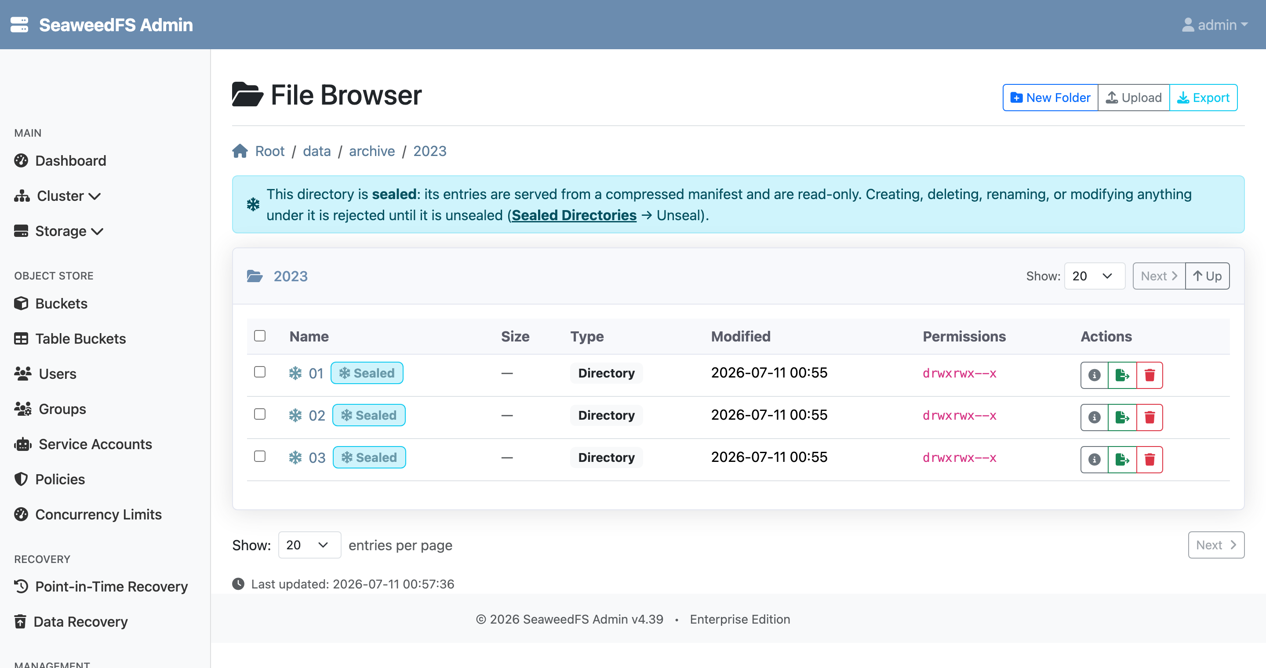Click the open folder icon beside 2023 header
This screenshot has width=1266, height=668.
pyautogui.click(x=255, y=276)
